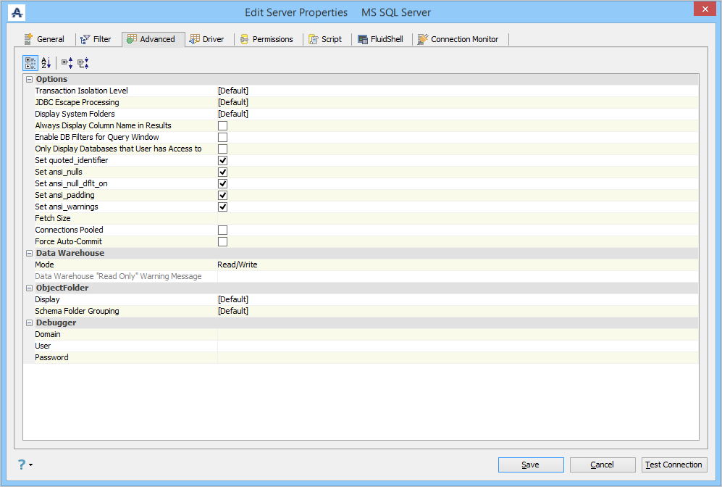Select the Schema Folder Grouping label
Screen dimensions: 722x487
(x=77, y=311)
